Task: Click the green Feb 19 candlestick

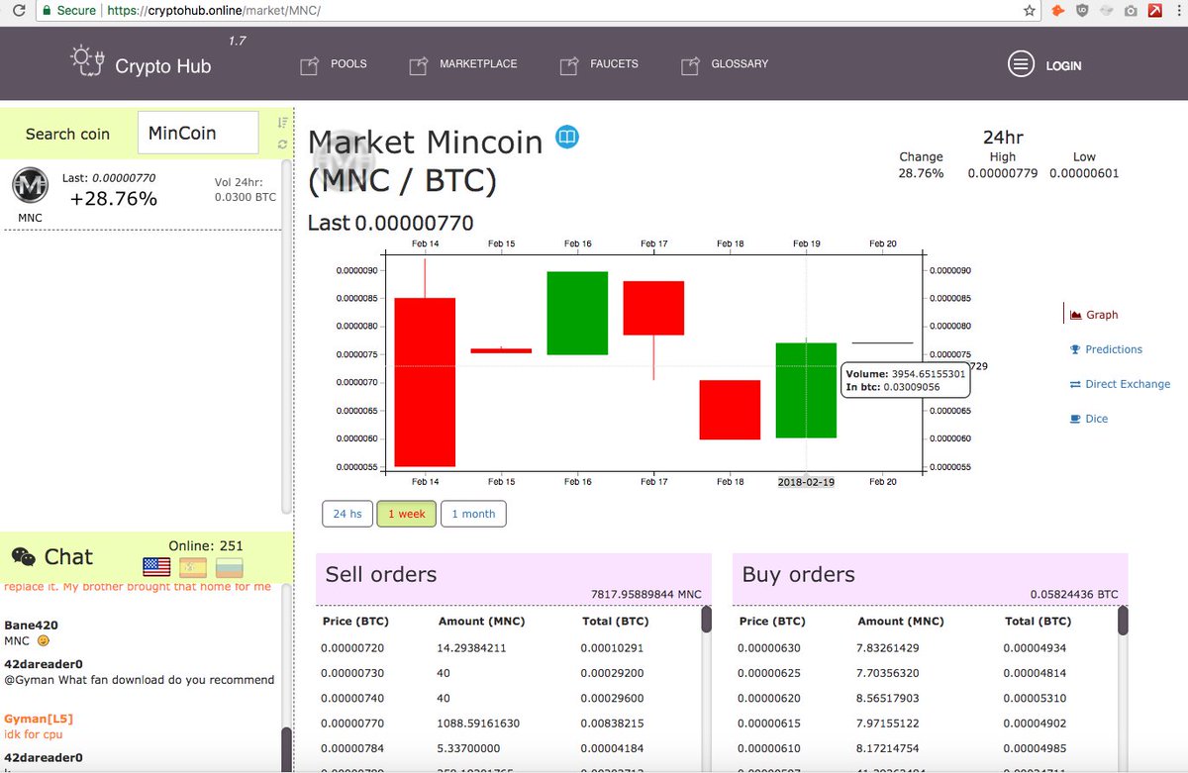Action: click(806, 390)
